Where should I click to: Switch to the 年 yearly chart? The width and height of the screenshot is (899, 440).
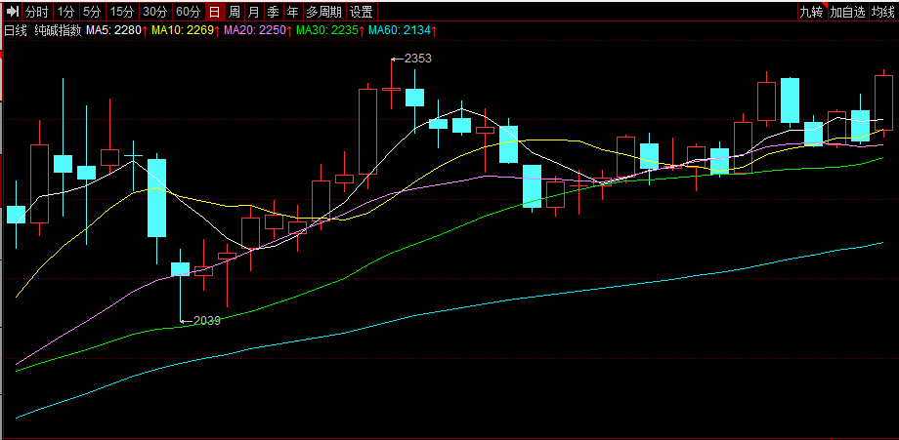[x=293, y=12]
